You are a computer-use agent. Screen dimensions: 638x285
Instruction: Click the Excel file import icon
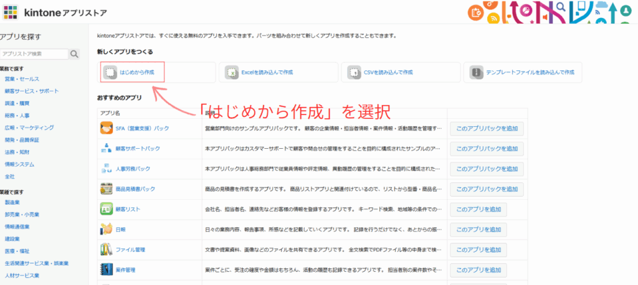point(232,72)
